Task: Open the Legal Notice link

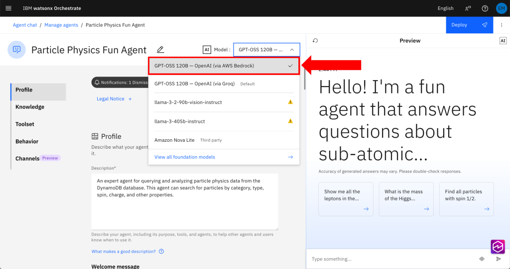Action: pos(110,99)
